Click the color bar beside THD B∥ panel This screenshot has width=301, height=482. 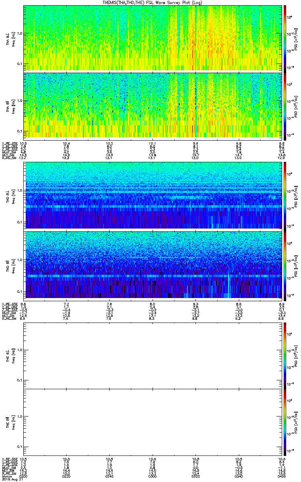(285, 264)
